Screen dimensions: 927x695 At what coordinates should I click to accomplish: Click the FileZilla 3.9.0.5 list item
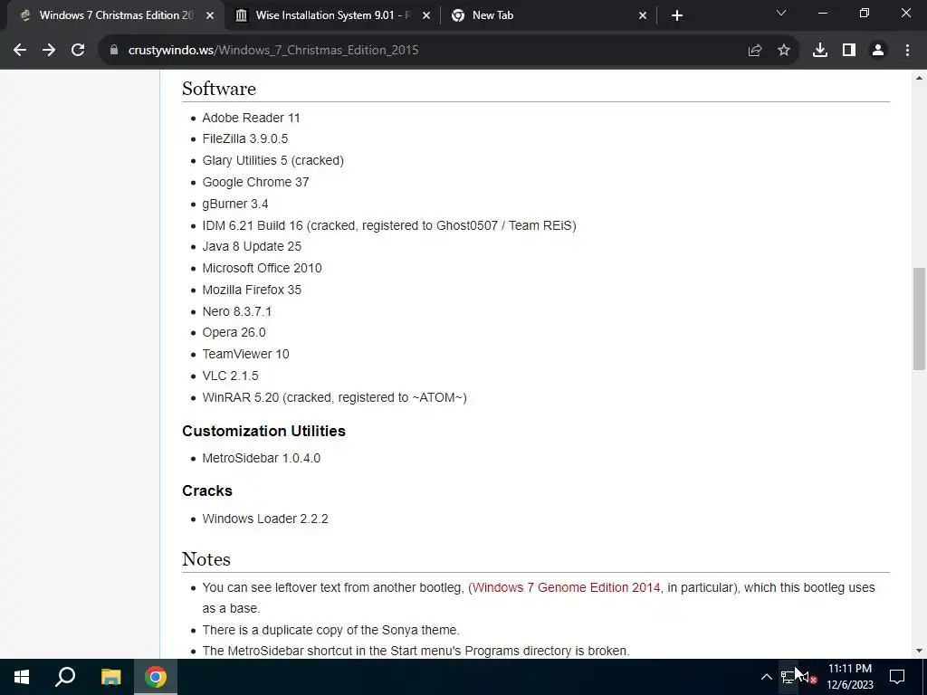point(244,138)
